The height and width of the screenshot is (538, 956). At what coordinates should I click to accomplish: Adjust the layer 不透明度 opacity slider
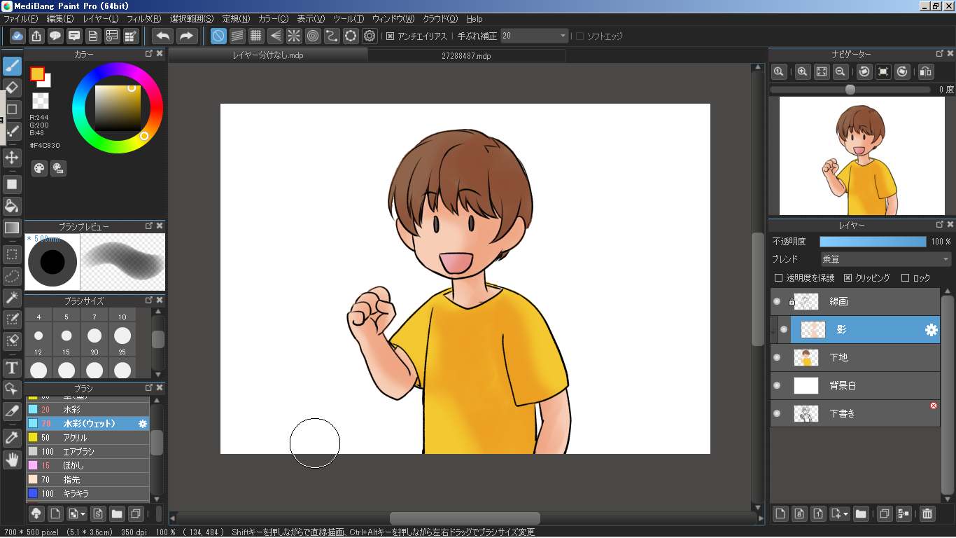(x=873, y=242)
